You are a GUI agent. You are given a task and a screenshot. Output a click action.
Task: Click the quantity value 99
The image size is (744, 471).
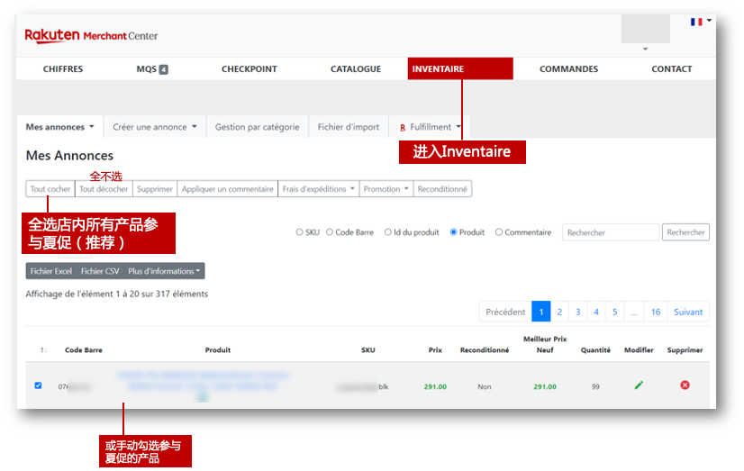pyautogui.click(x=595, y=386)
